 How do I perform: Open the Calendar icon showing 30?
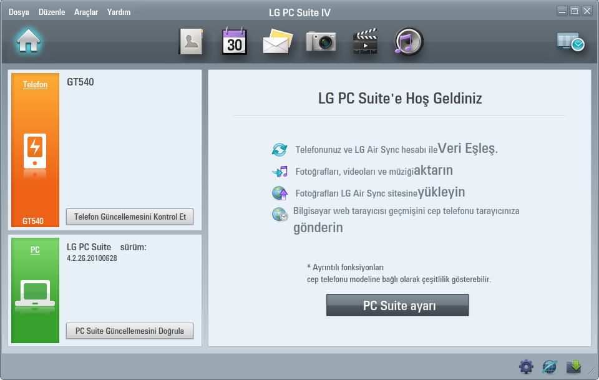234,41
